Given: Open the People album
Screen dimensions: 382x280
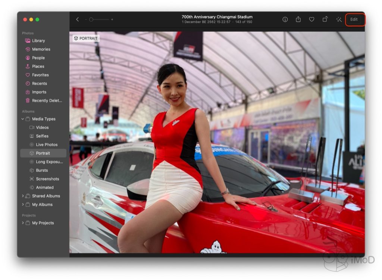Looking at the screenshot, I should pos(38,58).
